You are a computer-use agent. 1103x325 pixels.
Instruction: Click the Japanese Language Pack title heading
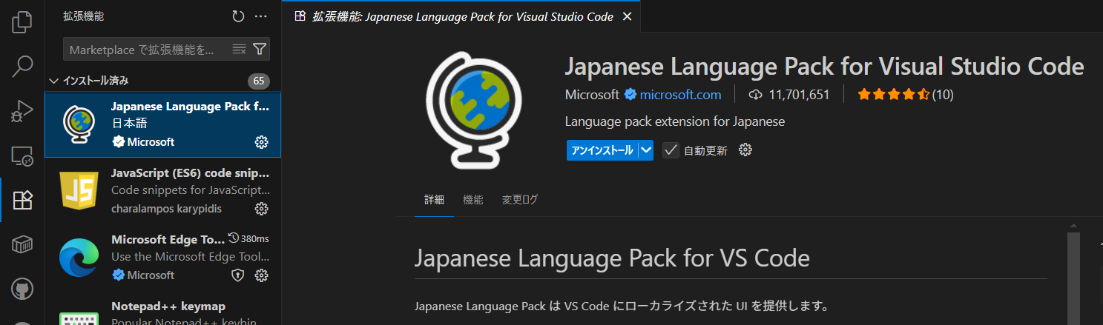(824, 66)
